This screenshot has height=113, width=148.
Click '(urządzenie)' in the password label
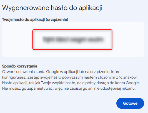(x=57, y=19)
